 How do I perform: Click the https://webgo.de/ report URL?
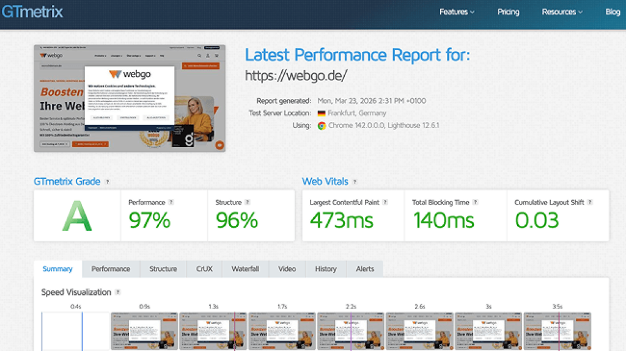click(x=296, y=75)
